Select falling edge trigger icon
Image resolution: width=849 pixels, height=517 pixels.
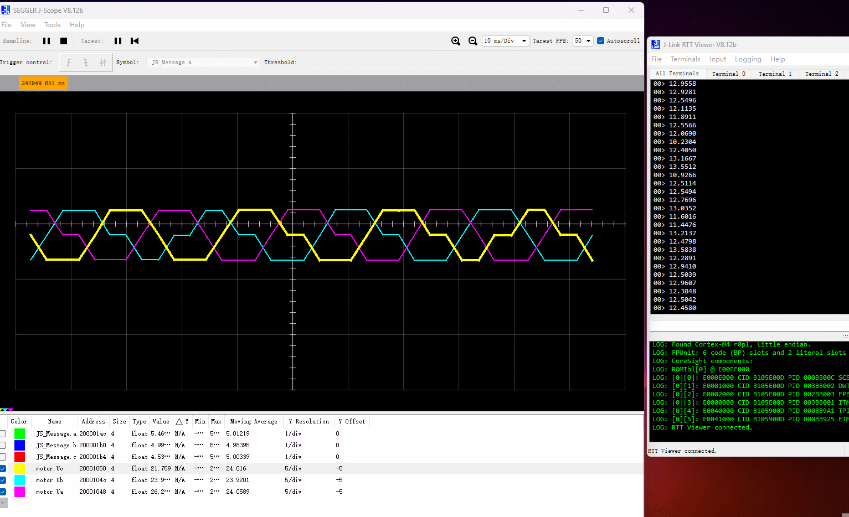[86, 63]
